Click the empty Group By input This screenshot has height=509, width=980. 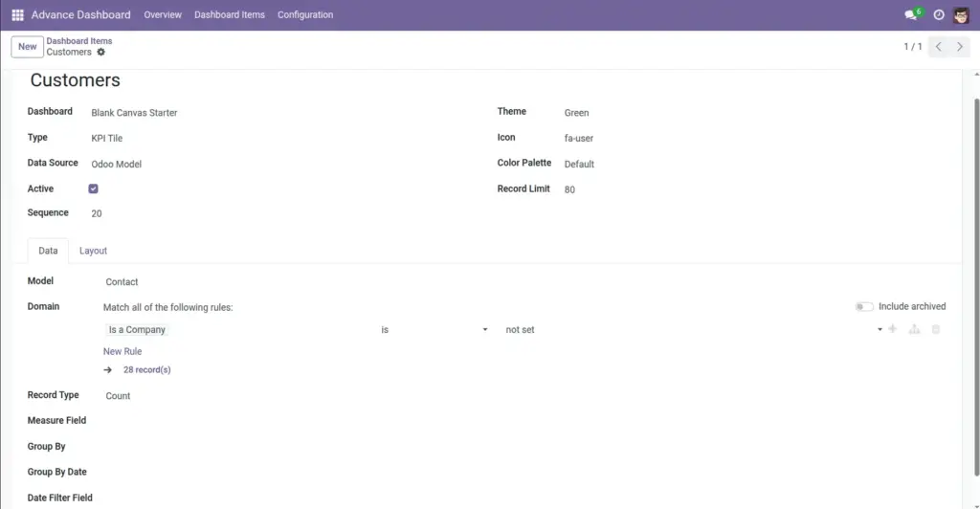pos(525,447)
